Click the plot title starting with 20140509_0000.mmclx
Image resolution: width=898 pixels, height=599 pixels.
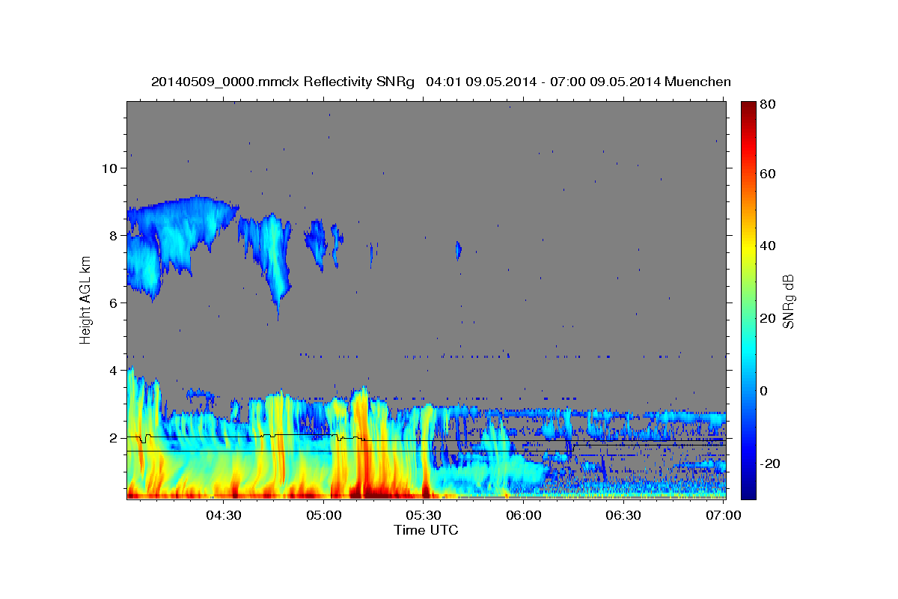pyautogui.click(x=441, y=82)
